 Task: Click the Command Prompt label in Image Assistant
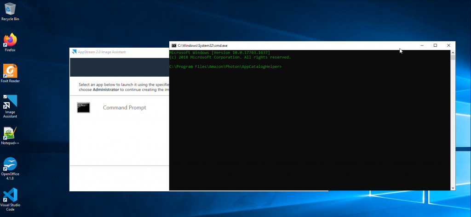(124, 108)
